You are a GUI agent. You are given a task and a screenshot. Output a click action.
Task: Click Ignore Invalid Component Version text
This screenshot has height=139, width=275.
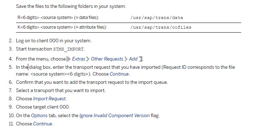click(114, 115)
